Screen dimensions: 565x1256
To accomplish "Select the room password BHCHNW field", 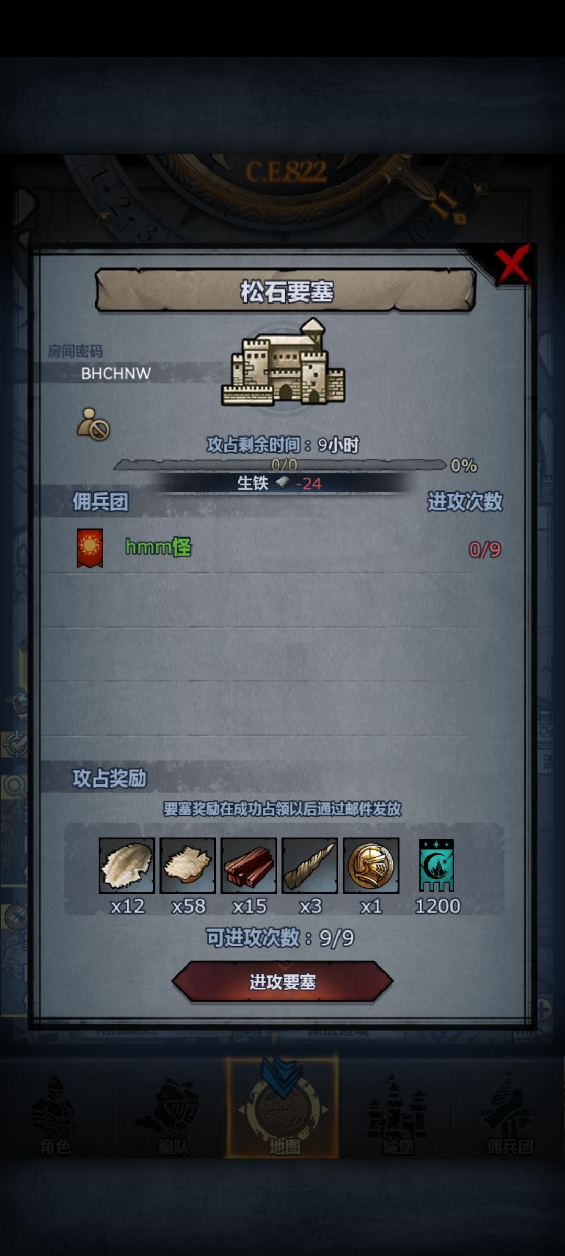I will coord(116,373).
